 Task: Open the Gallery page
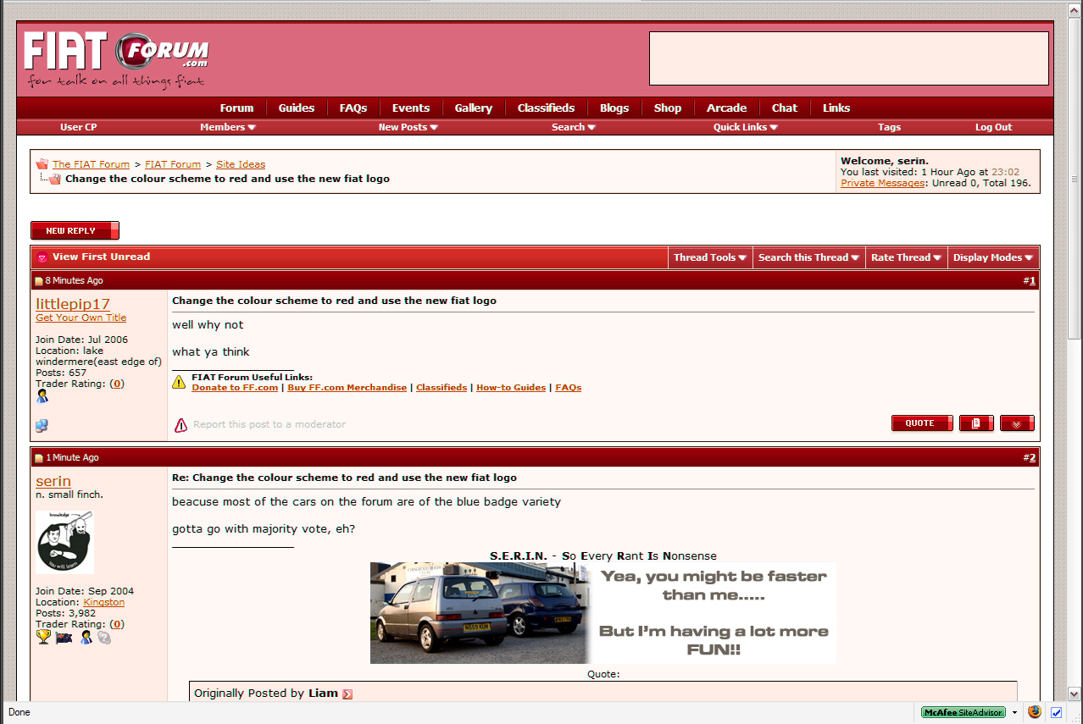tap(473, 108)
